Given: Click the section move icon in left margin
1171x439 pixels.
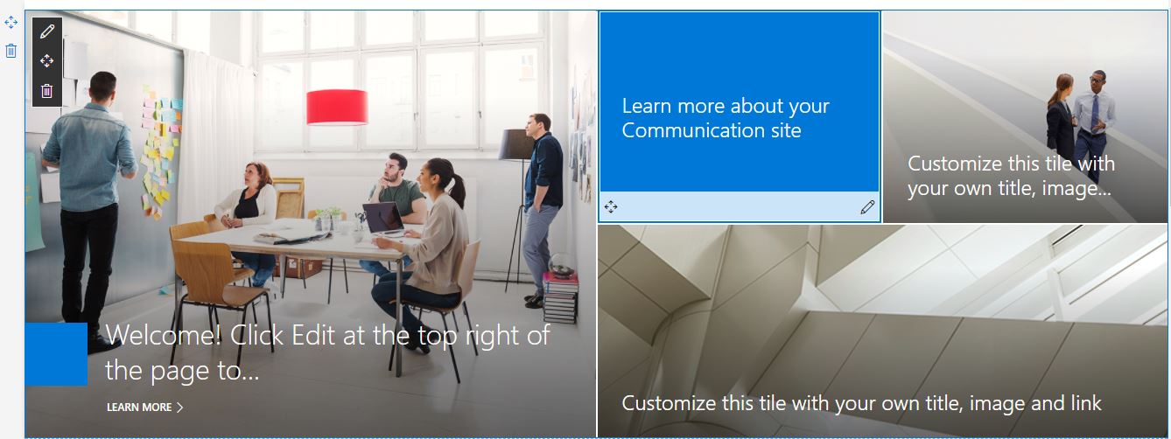Looking at the screenshot, I should point(11,23).
